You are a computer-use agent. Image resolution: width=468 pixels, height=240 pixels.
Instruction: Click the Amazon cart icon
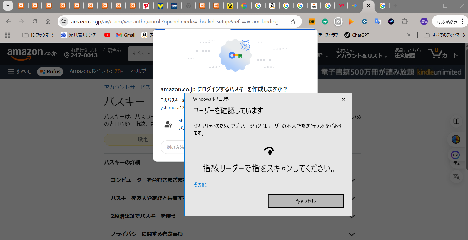click(x=443, y=53)
